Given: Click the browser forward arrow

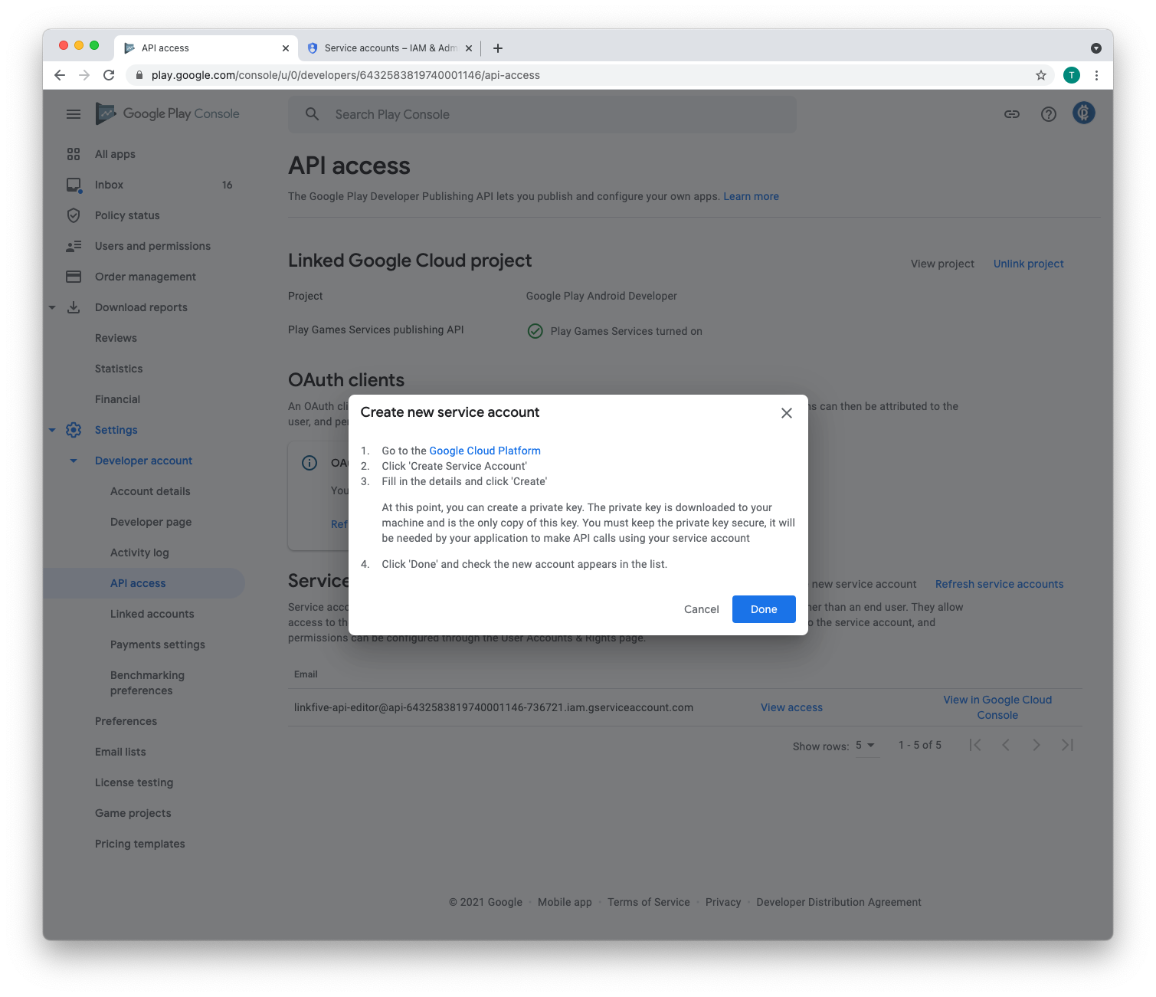Looking at the screenshot, I should [x=84, y=75].
